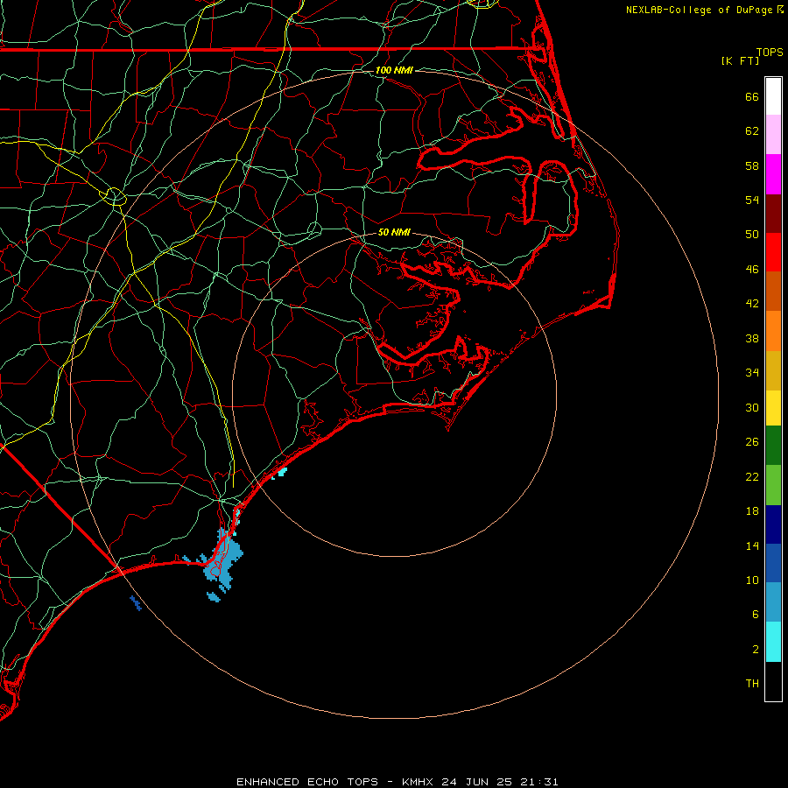Click the large light-blue echo blob on coast
Viewport: 788px width, 788px height.
pyautogui.click(x=224, y=561)
